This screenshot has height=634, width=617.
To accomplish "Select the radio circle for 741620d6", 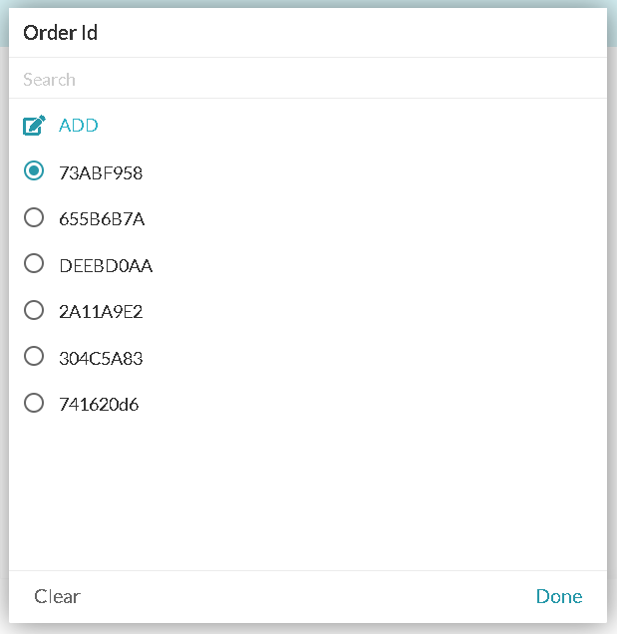I will coord(34,403).
